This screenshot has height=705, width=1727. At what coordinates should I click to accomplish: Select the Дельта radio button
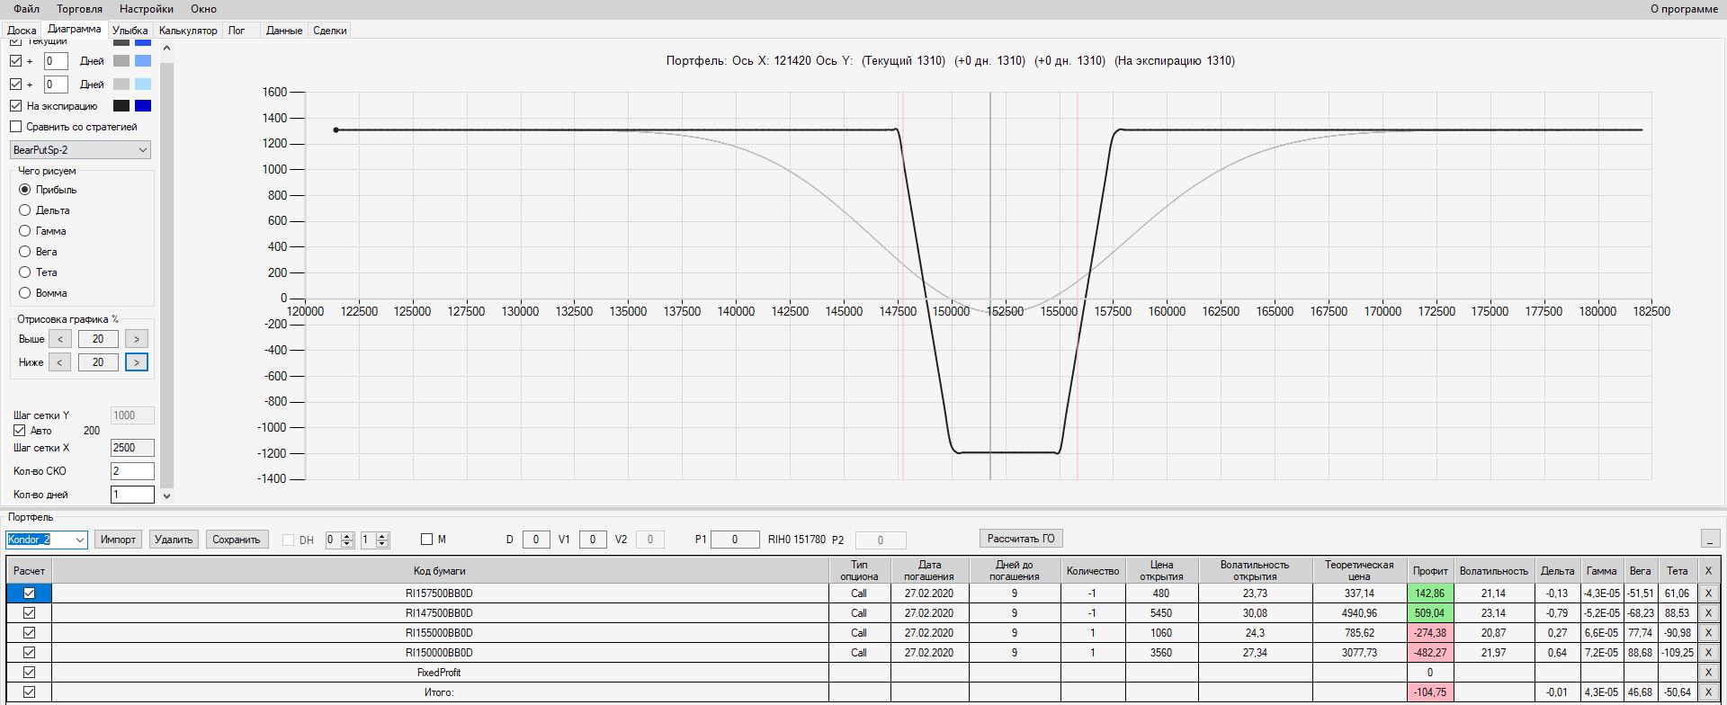pos(25,210)
